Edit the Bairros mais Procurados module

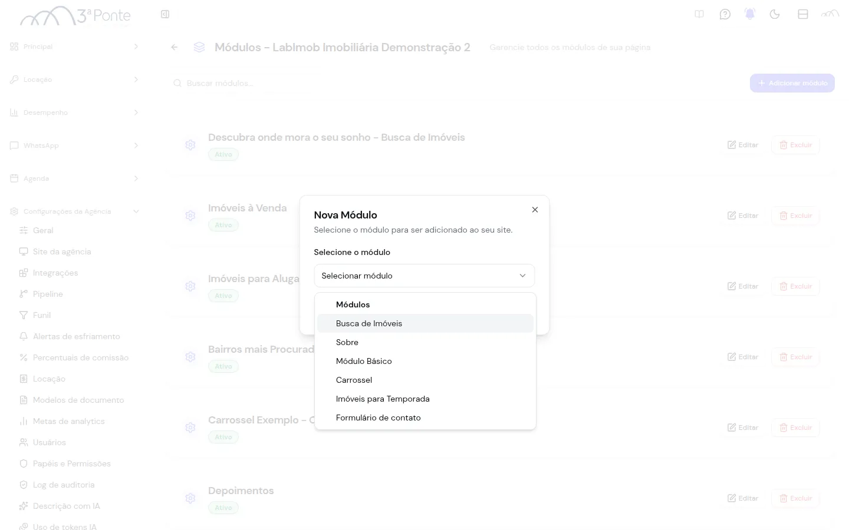click(x=743, y=357)
